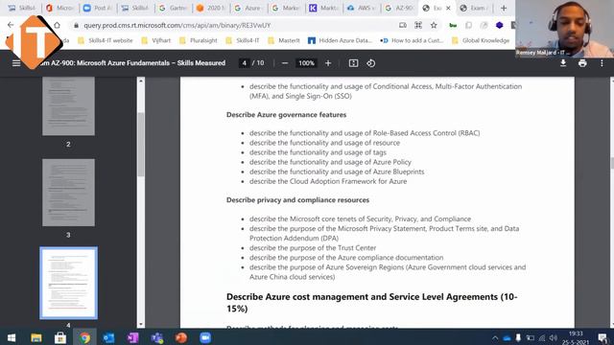Image resolution: width=614 pixels, height=345 pixels.
Task: Select the page 4 thumbnail
Action: [x=68, y=283]
